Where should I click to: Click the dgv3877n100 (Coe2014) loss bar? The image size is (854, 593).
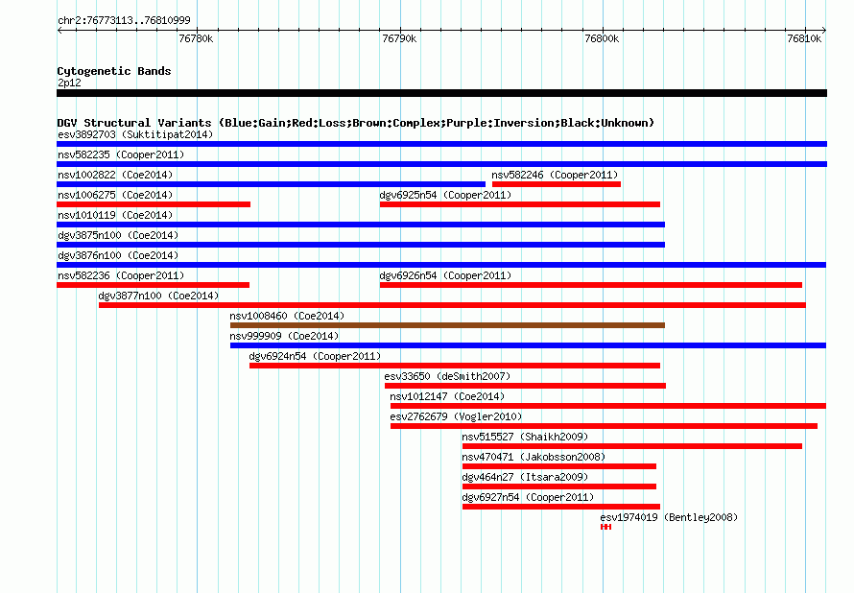452,305
